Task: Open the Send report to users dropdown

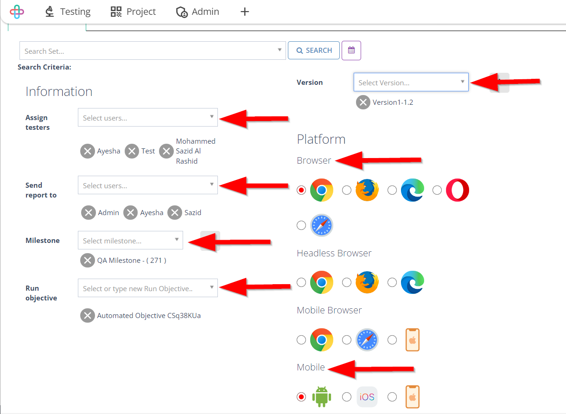Action: (148, 185)
